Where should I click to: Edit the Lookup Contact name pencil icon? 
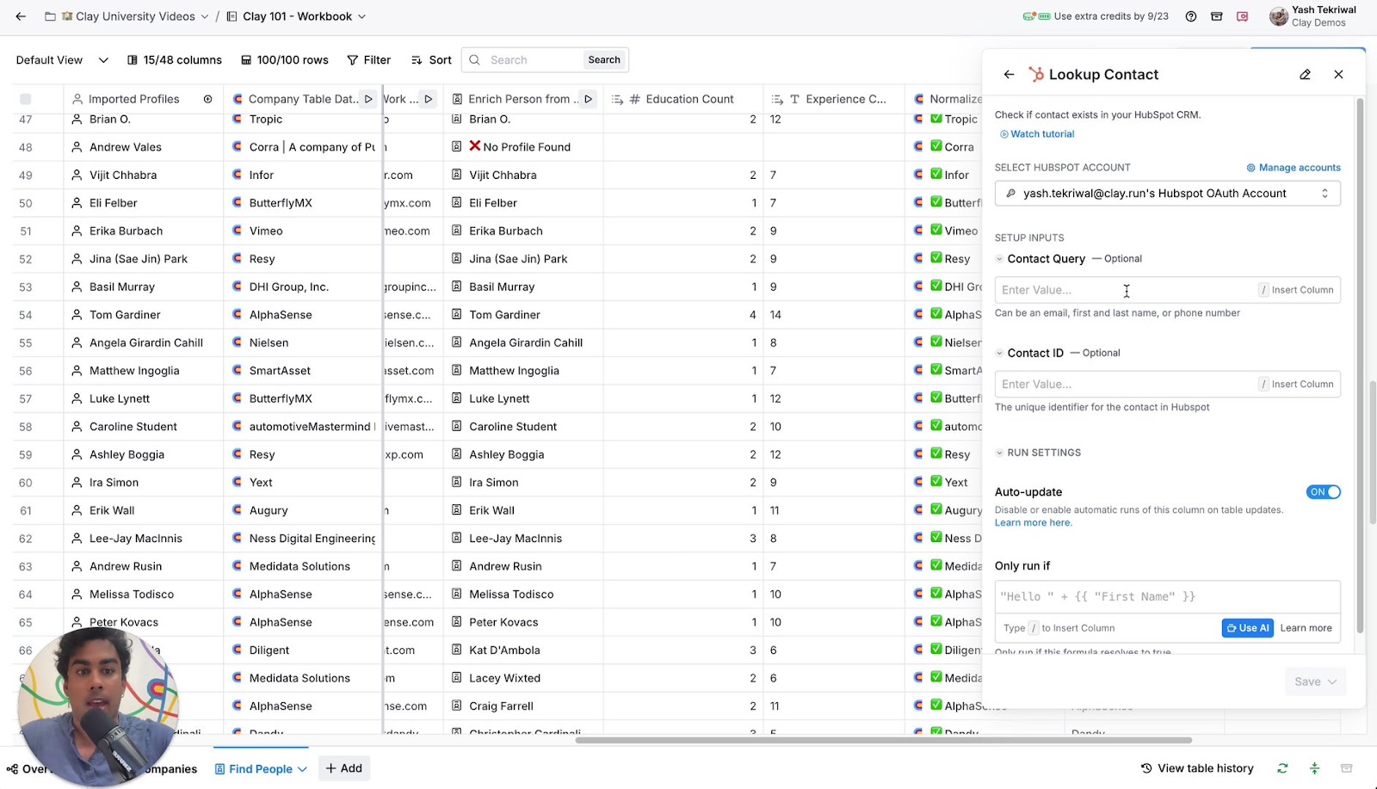coord(1306,75)
